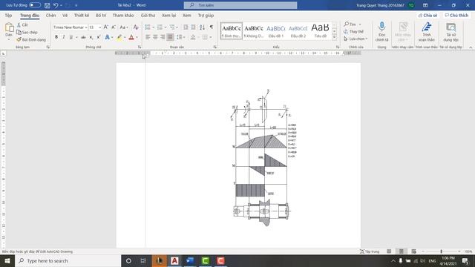Click the paragraph shading bucket icon
The width and height of the screenshot is (475, 267).
click(193, 37)
